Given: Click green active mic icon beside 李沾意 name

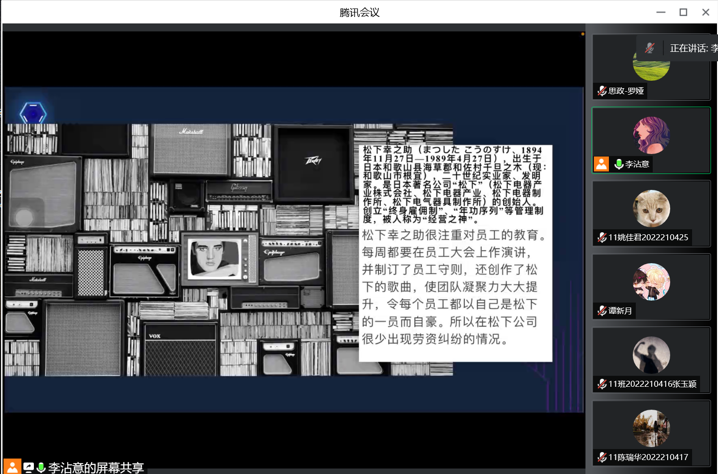Looking at the screenshot, I should tap(619, 164).
